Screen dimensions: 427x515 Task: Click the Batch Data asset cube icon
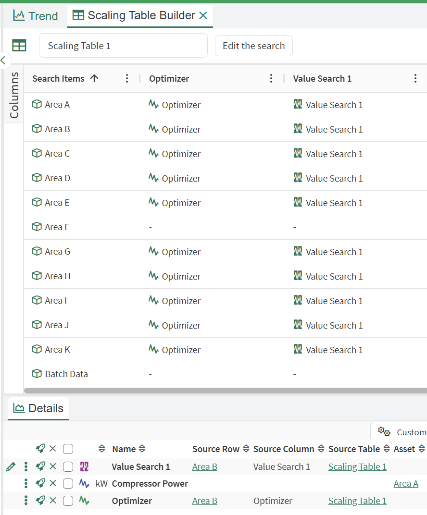coord(37,373)
